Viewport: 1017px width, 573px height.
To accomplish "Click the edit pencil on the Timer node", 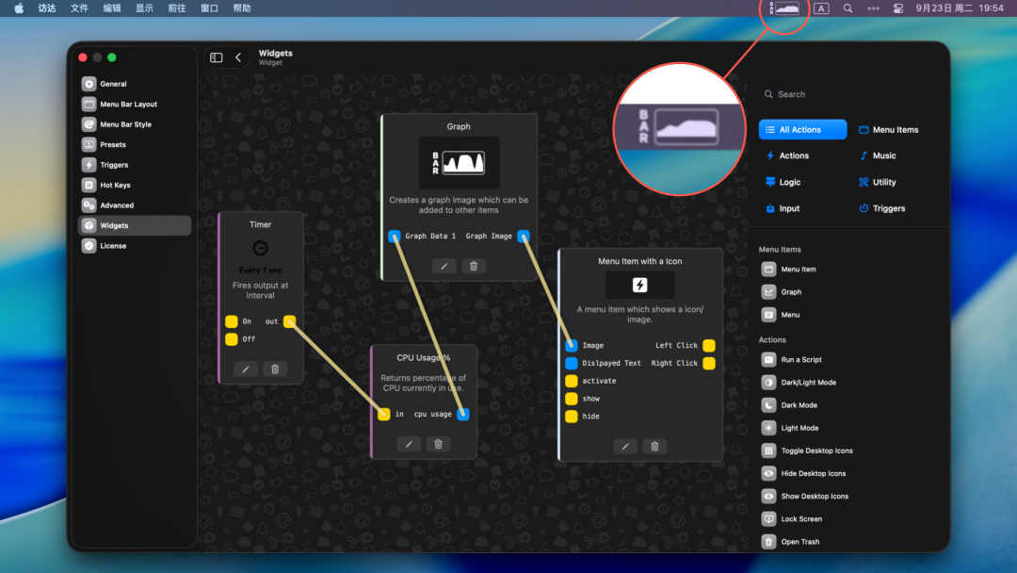I will click(246, 369).
